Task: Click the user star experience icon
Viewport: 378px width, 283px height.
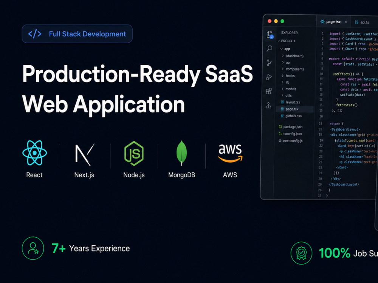Action: click(33, 248)
